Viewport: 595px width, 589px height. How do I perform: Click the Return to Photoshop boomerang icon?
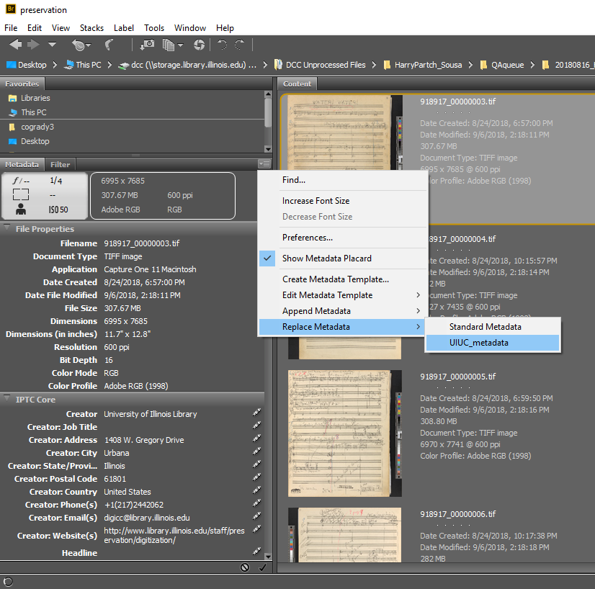(x=109, y=45)
